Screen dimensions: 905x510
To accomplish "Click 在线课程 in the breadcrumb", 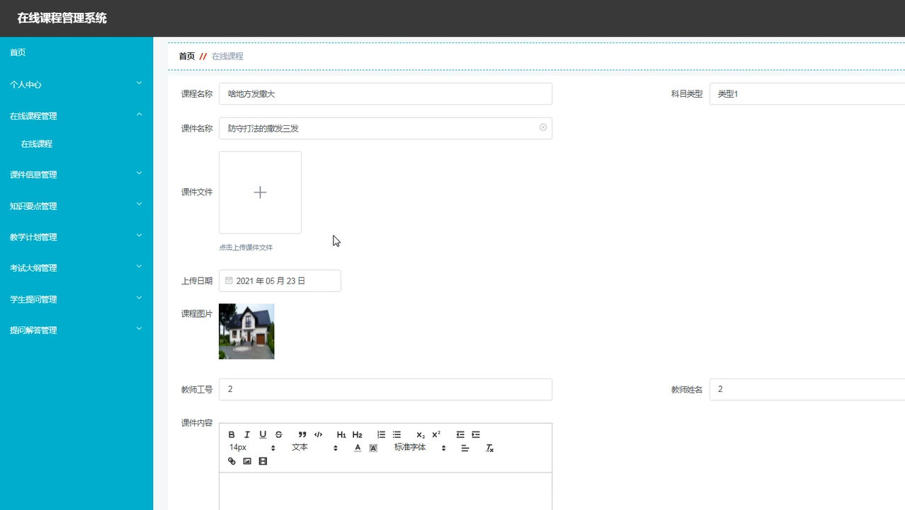I will point(227,56).
